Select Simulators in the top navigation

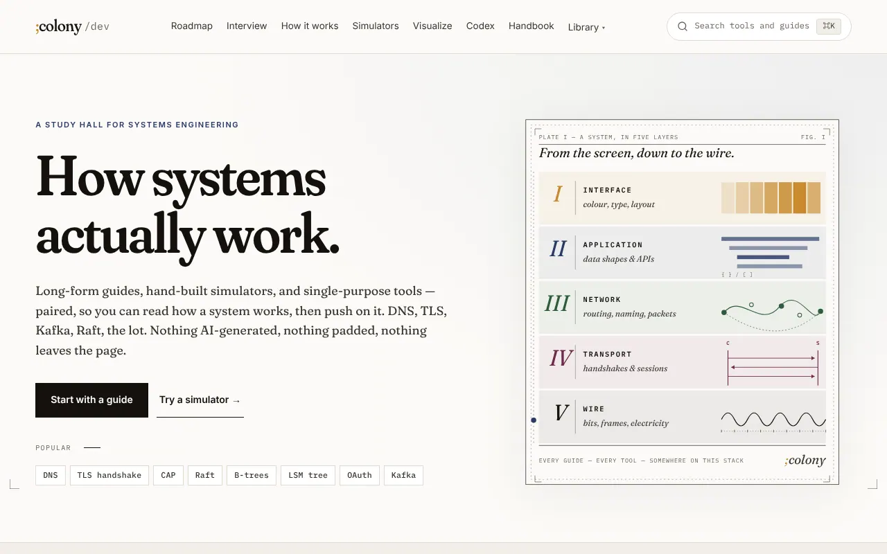pyautogui.click(x=376, y=26)
